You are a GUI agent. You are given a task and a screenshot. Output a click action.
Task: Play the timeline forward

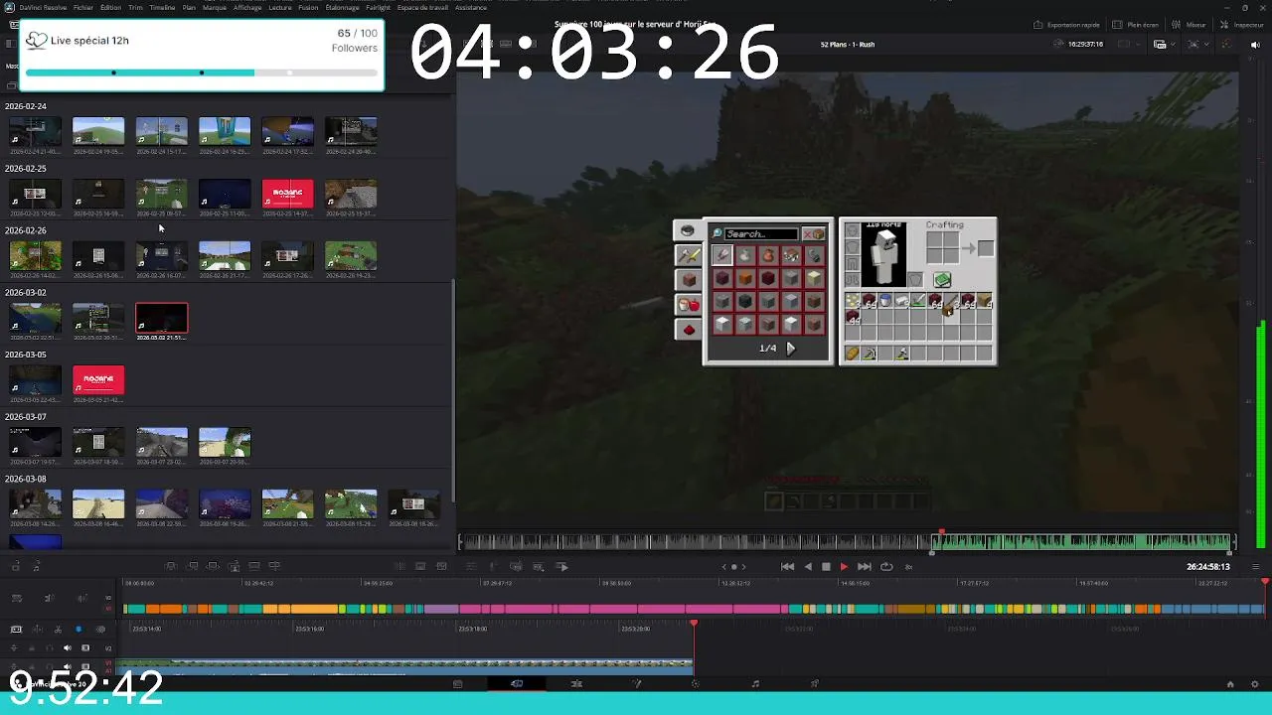[x=844, y=567]
